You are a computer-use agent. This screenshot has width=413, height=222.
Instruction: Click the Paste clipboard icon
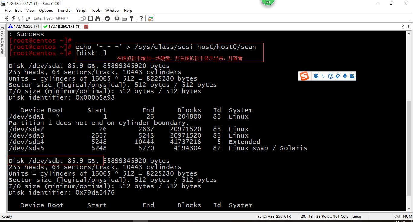pyautogui.click(x=90, y=18)
